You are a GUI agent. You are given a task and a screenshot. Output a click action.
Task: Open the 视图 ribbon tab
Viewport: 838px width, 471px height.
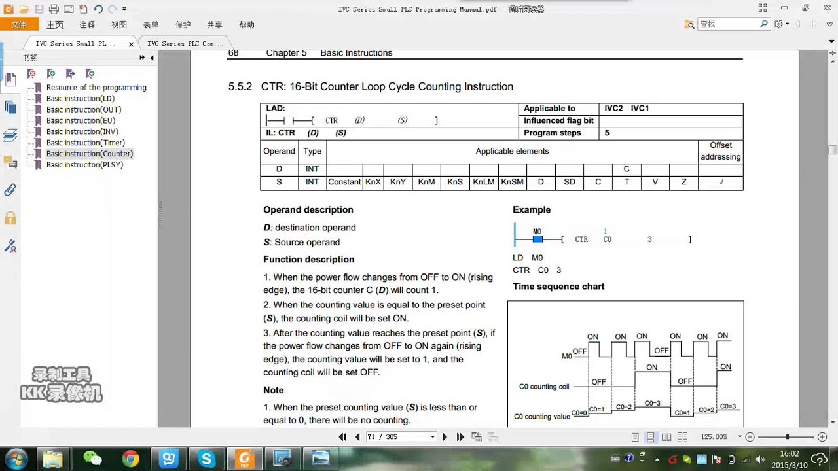pos(119,25)
